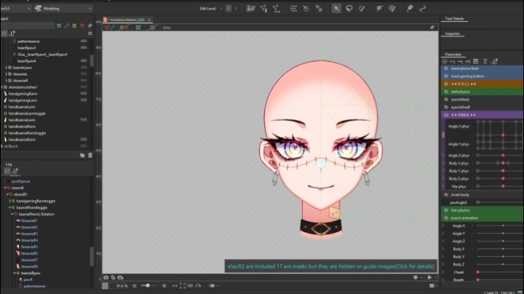Click the blue pen icon at canvas top-right
Viewport: 524px width, 294px height.
[x=432, y=28]
